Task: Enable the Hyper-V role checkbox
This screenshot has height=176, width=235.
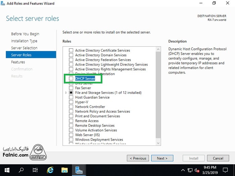Action: click(x=71, y=102)
